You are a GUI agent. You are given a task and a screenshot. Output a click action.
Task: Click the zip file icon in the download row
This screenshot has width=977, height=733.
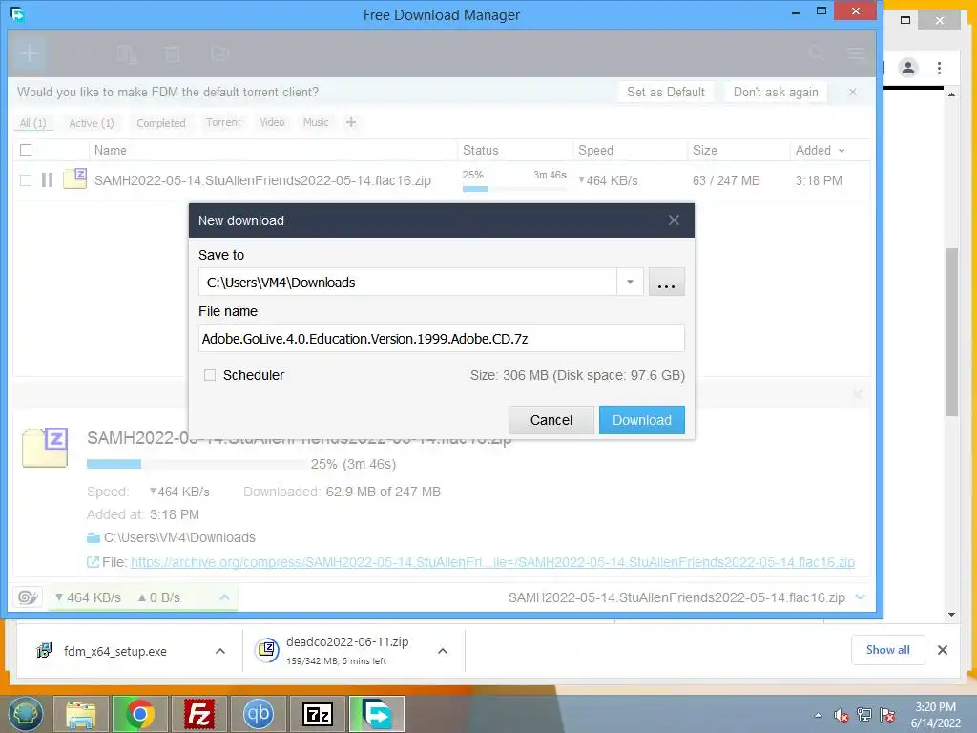[x=74, y=178]
